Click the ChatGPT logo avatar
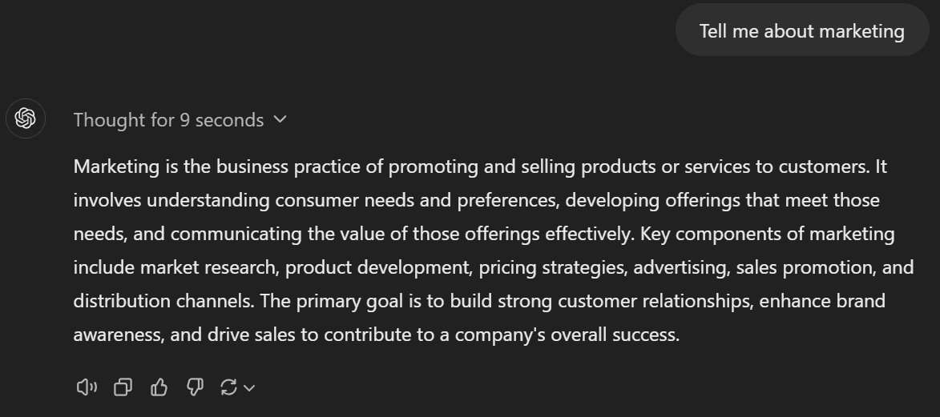 point(25,118)
